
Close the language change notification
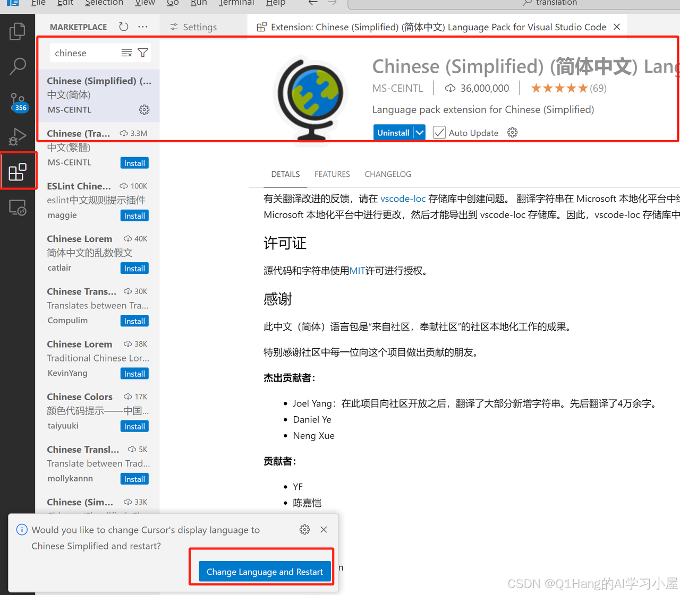coord(324,530)
